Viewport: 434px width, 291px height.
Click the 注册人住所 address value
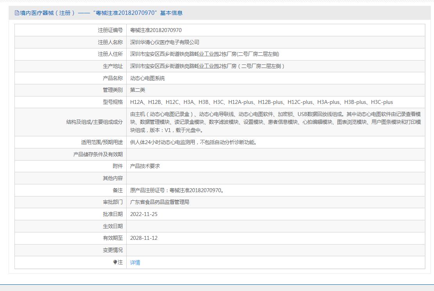[204, 54]
